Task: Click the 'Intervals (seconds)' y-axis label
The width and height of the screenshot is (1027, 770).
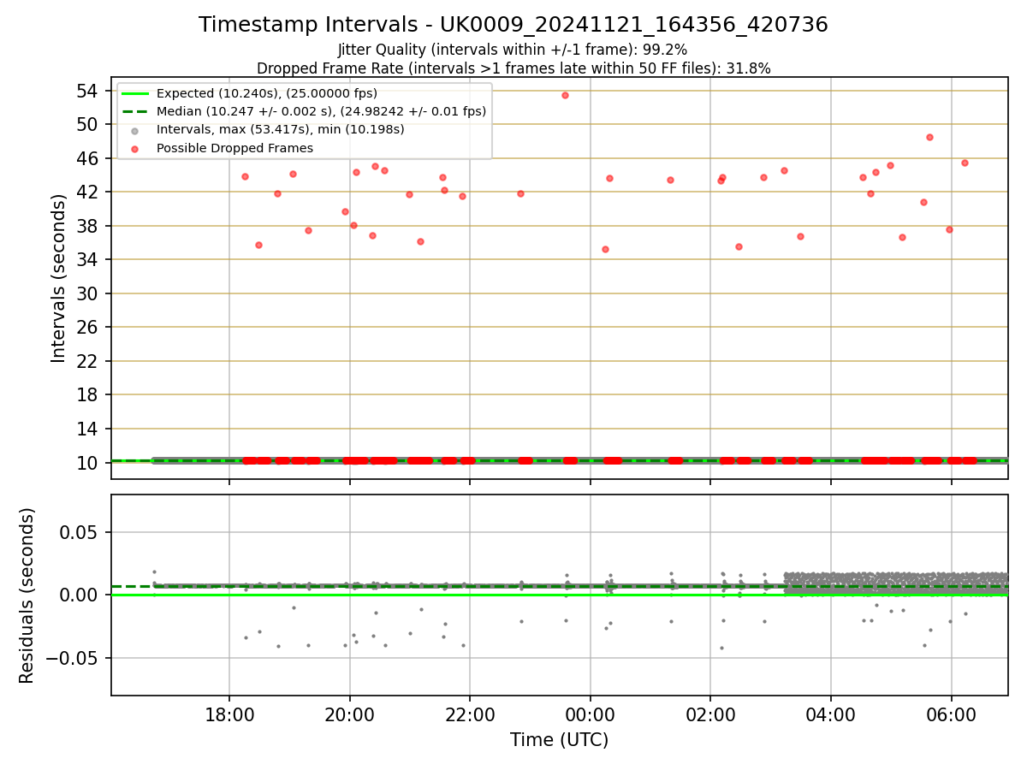Action: tap(58, 278)
